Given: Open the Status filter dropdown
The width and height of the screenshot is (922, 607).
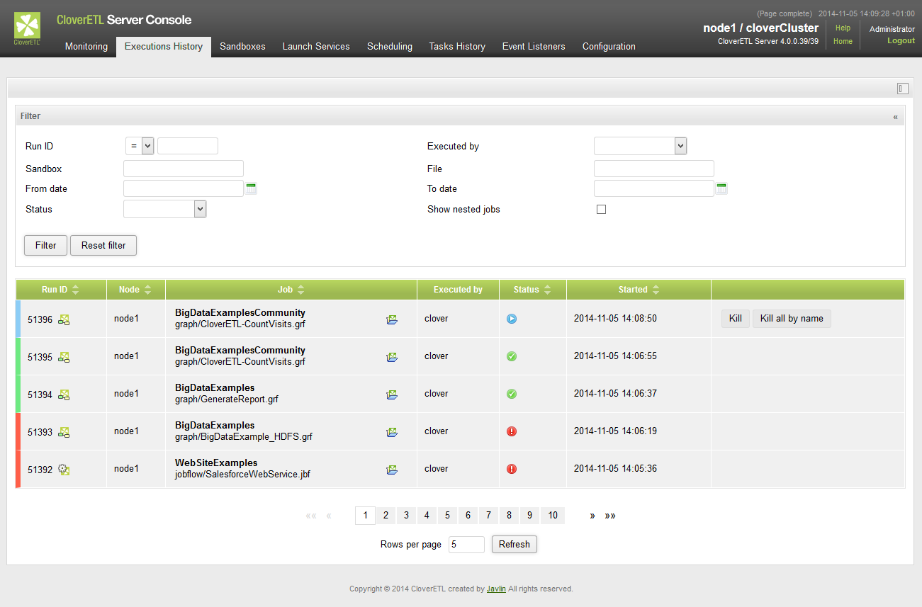Looking at the screenshot, I should click(165, 209).
